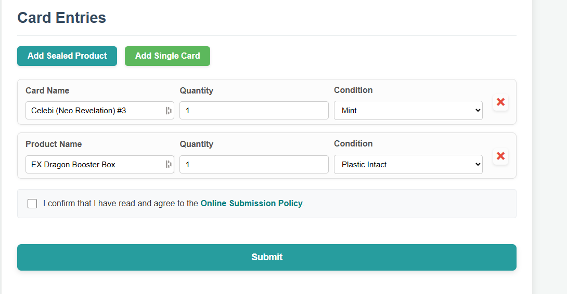This screenshot has width=567, height=294.
Task: Expand the Plastic Intact condition dropdown
Action: (408, 164)
